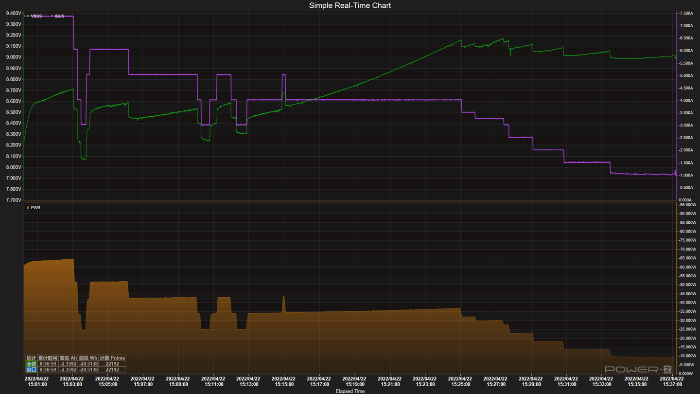Click the 0.000A current axis label
Image resolution: width=700 pixels, height=394 pixels.
pos(686,200)
